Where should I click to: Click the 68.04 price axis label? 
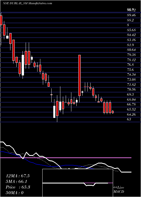[131, 100]
